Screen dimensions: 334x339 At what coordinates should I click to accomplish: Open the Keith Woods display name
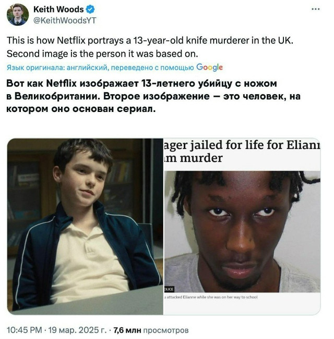(x=58, y=9)
